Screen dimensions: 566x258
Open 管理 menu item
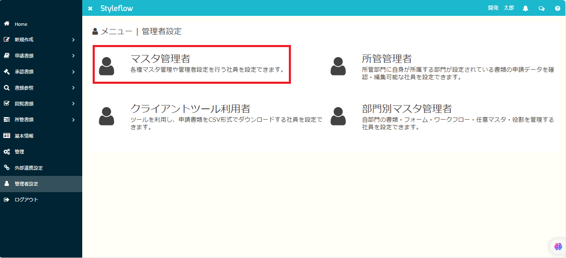coord(41,152)
